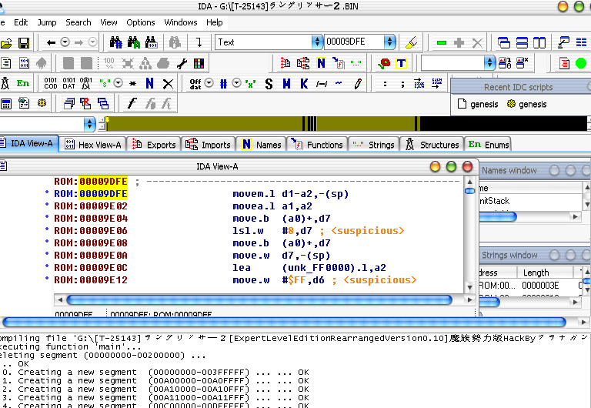Click the calculator icon
Image resolution: width=591 pixels, height=408 pixels.
tap(6, 104)
